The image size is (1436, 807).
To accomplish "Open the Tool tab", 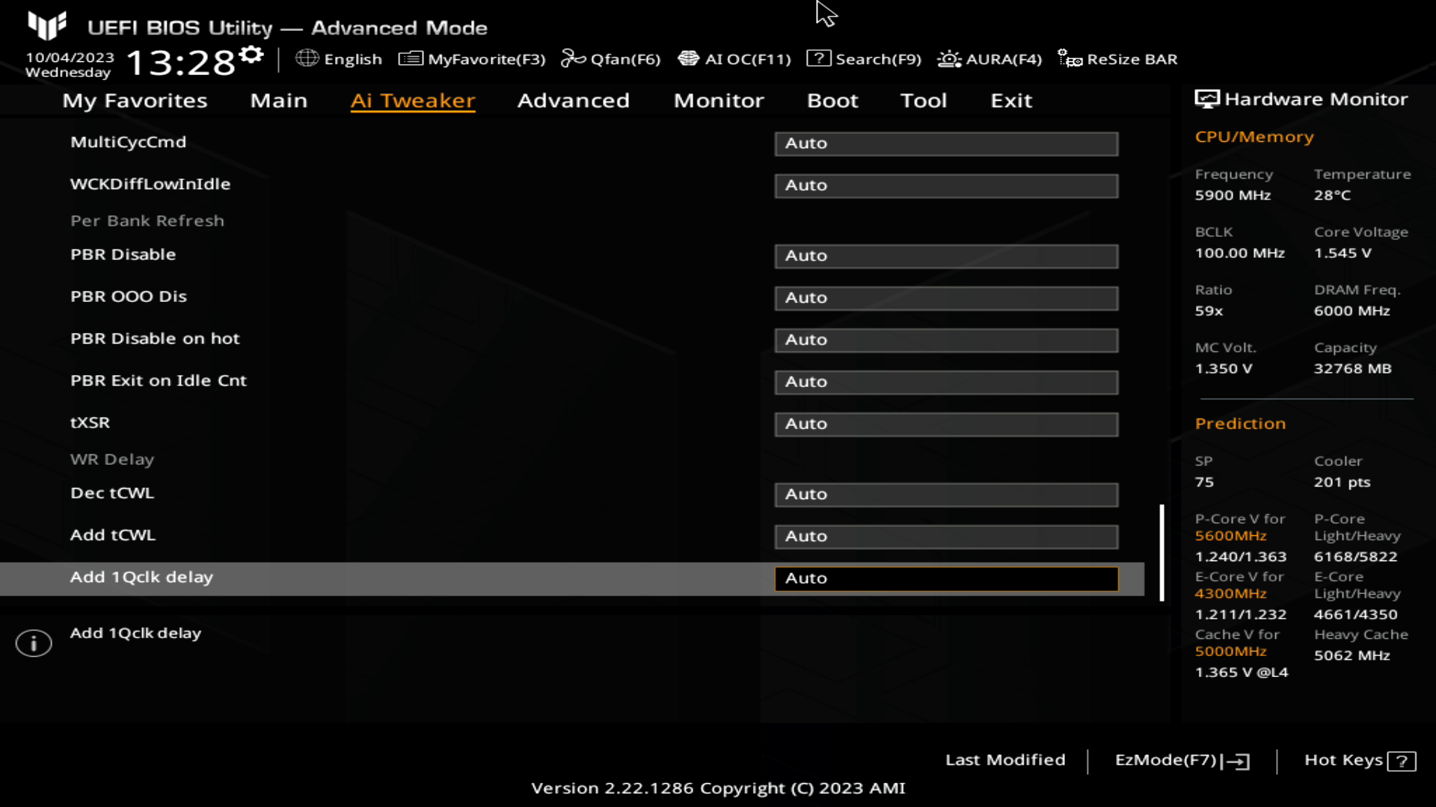I will (x=924, y=100).
